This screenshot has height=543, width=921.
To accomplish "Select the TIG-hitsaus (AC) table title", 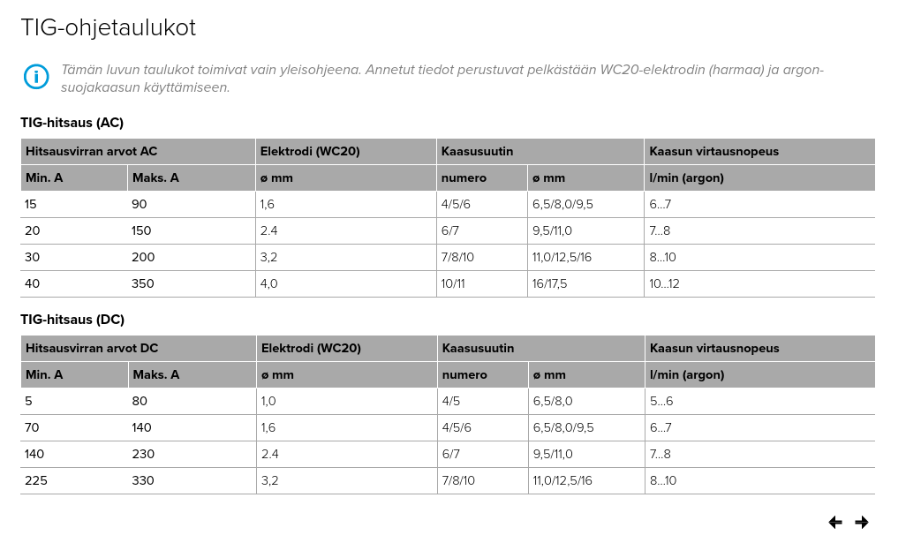I will point(72,123).
